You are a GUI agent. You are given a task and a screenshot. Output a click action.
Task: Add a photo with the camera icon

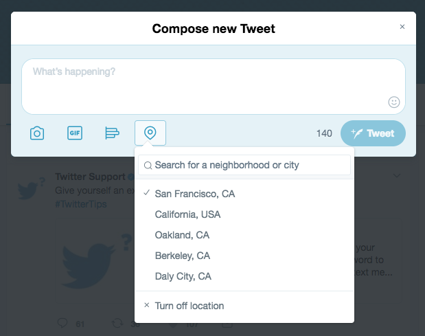tap(37, 133)
